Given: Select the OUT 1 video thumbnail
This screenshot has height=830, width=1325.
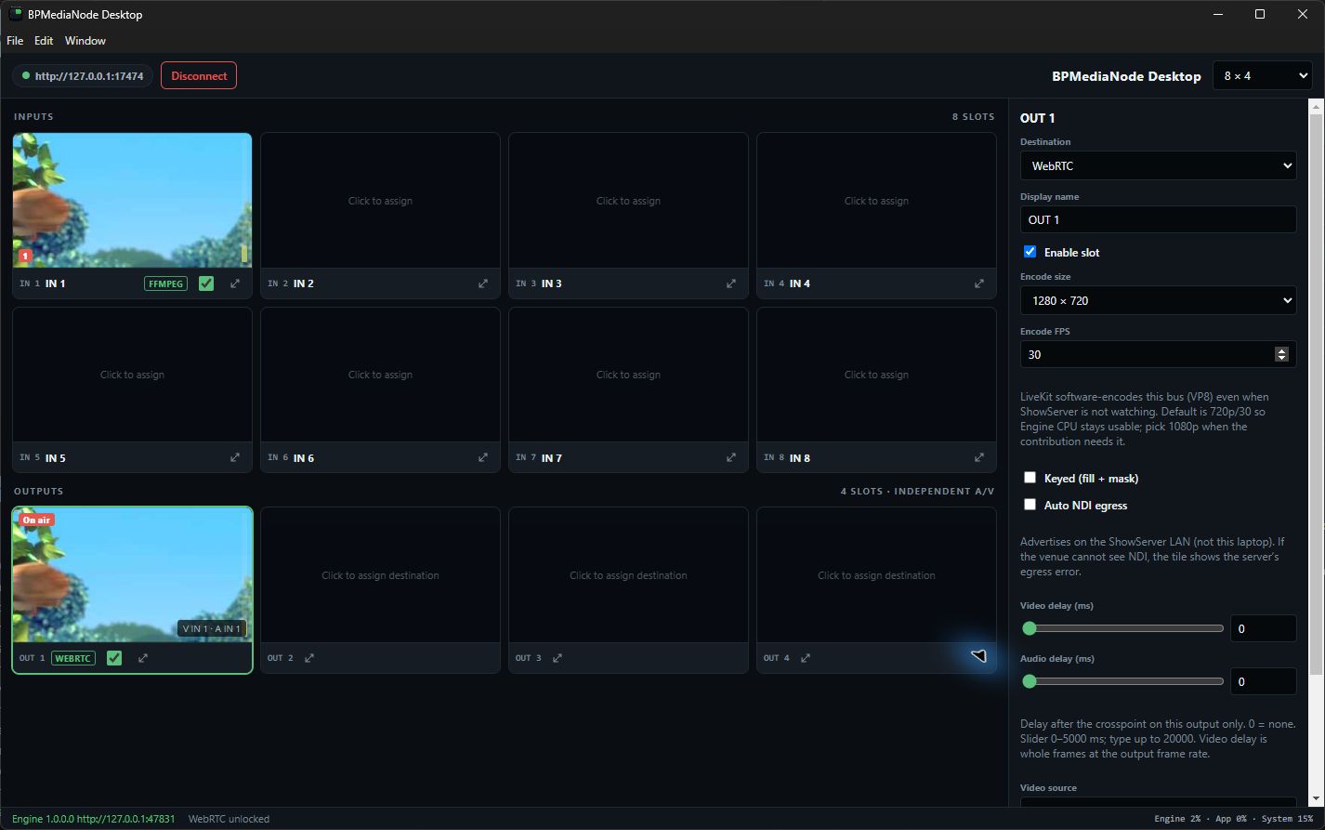Looking at the screenshot, I should [x=132, y=575].
